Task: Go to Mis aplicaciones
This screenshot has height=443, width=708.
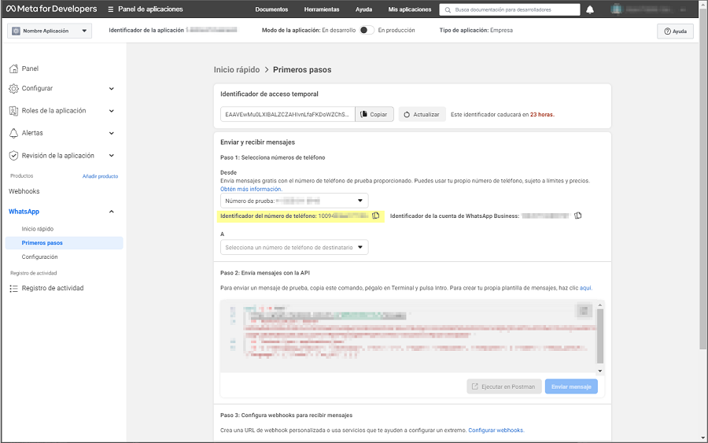Action: click(x=410, y=9)
